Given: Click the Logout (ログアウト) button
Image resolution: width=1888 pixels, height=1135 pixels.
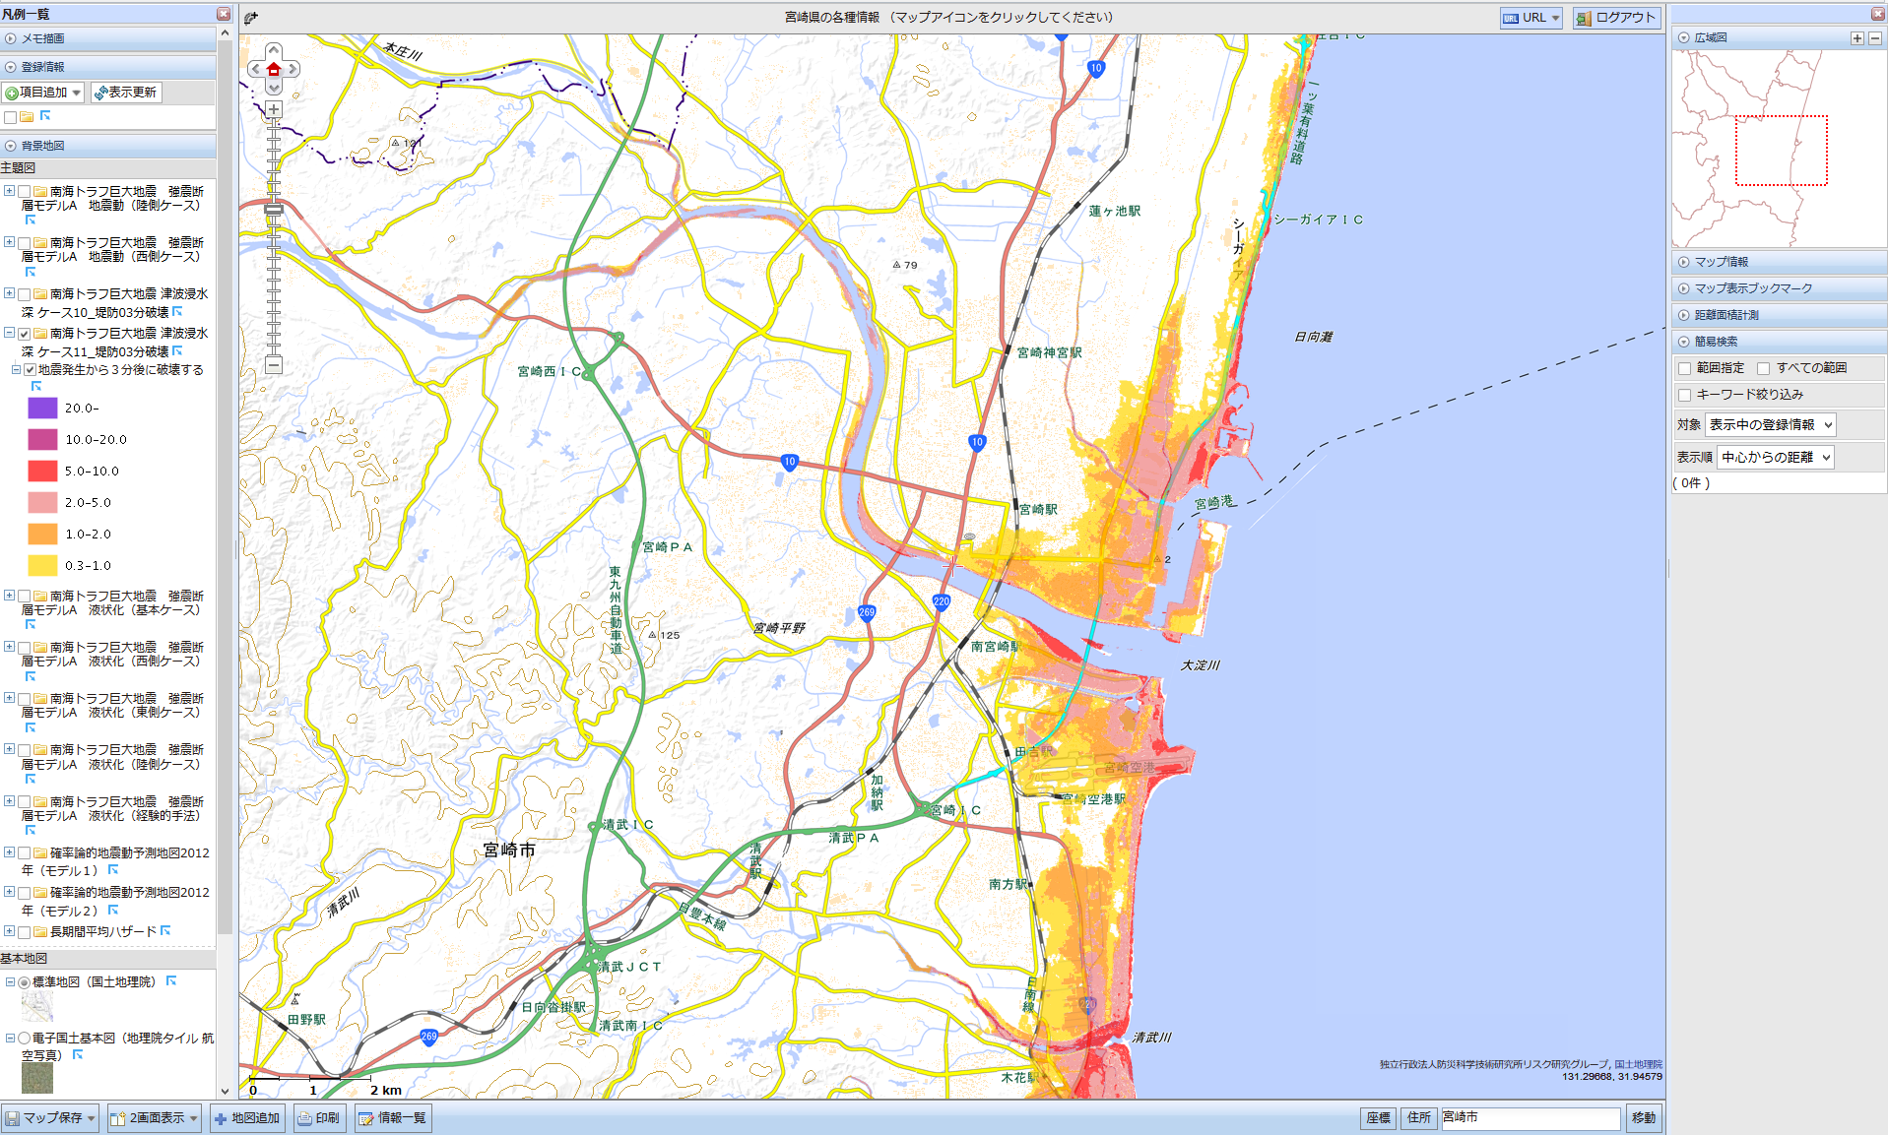Looking at the screenshot, I should 1615,18.
